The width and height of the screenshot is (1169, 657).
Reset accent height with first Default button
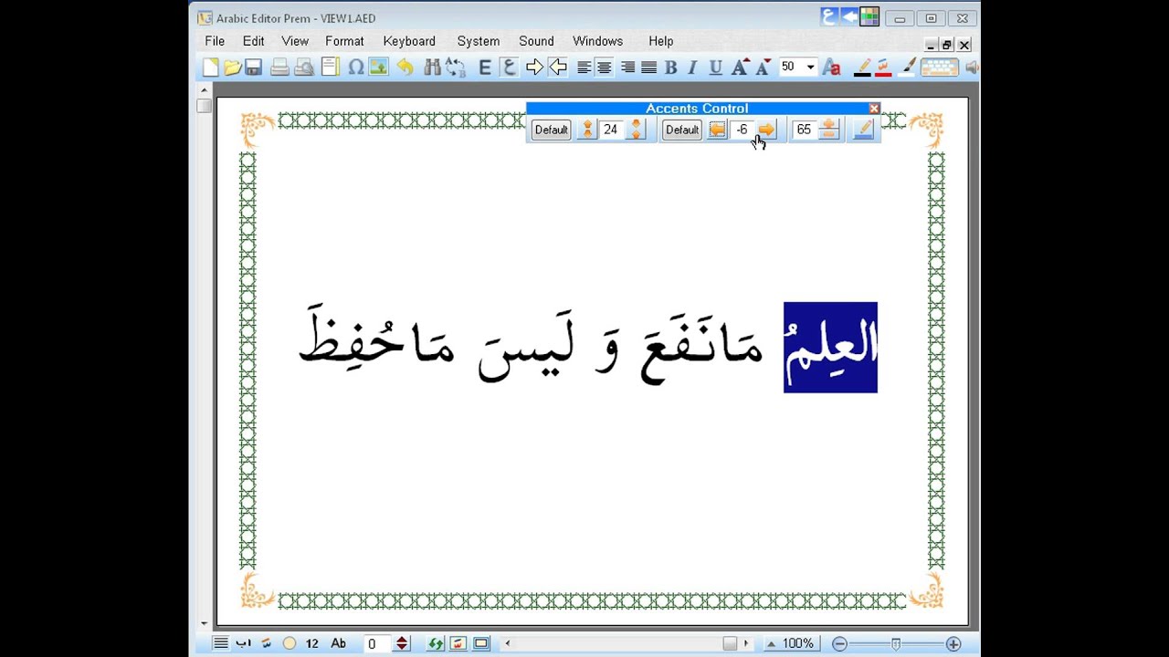pos(551,130)
